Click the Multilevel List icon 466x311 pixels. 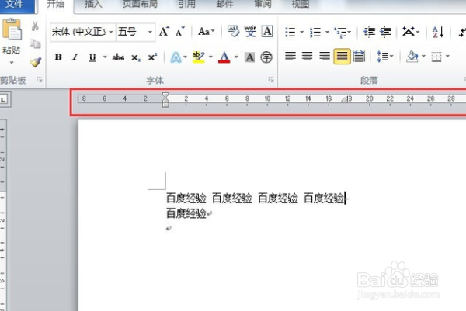(340, 32)
